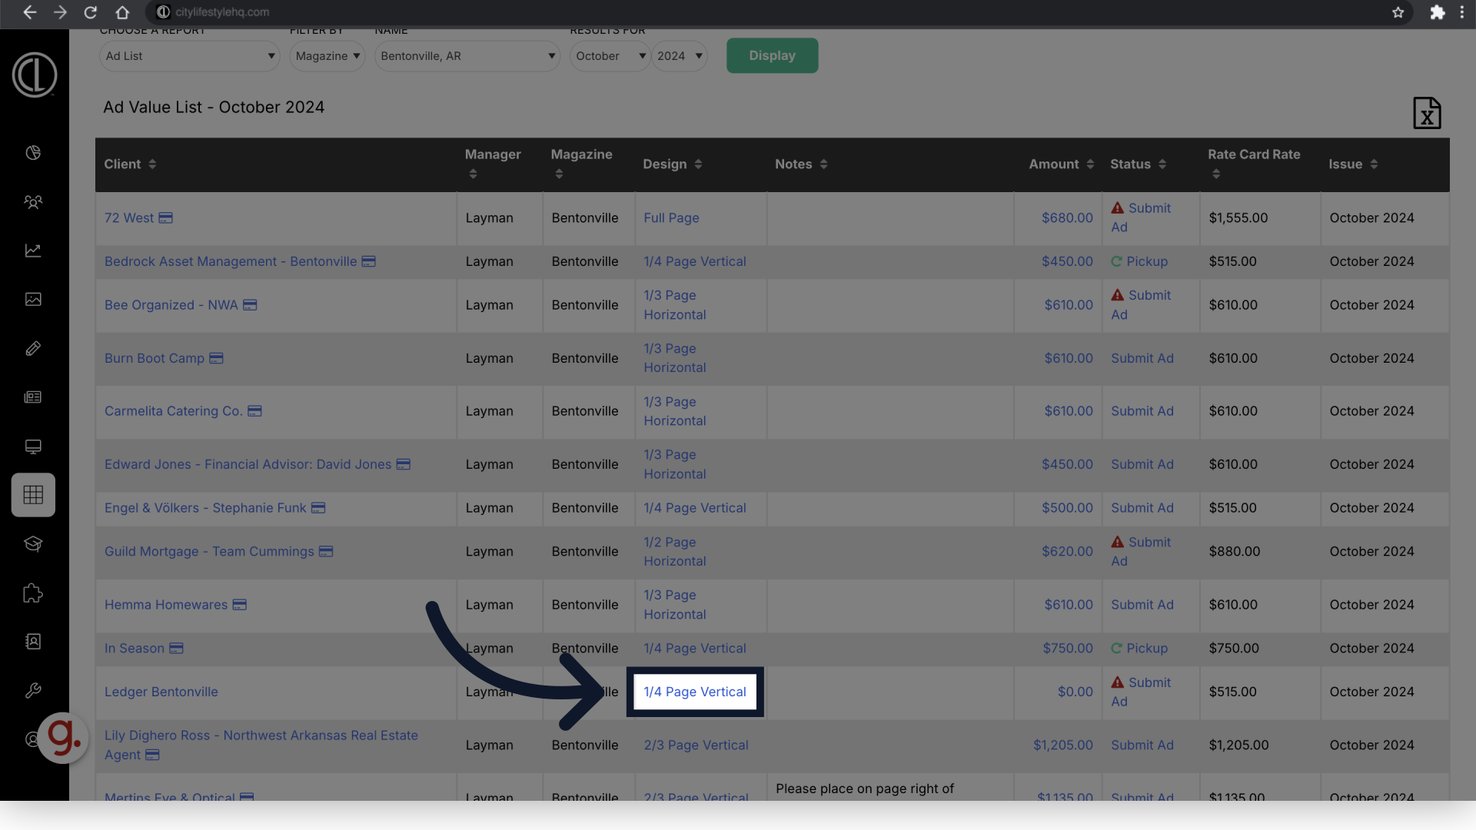Screen dimensions: 1476x830
Task: Open the pie chart dashboard sidebar icon
Action: pyautogui.click(x=33, y=152)
